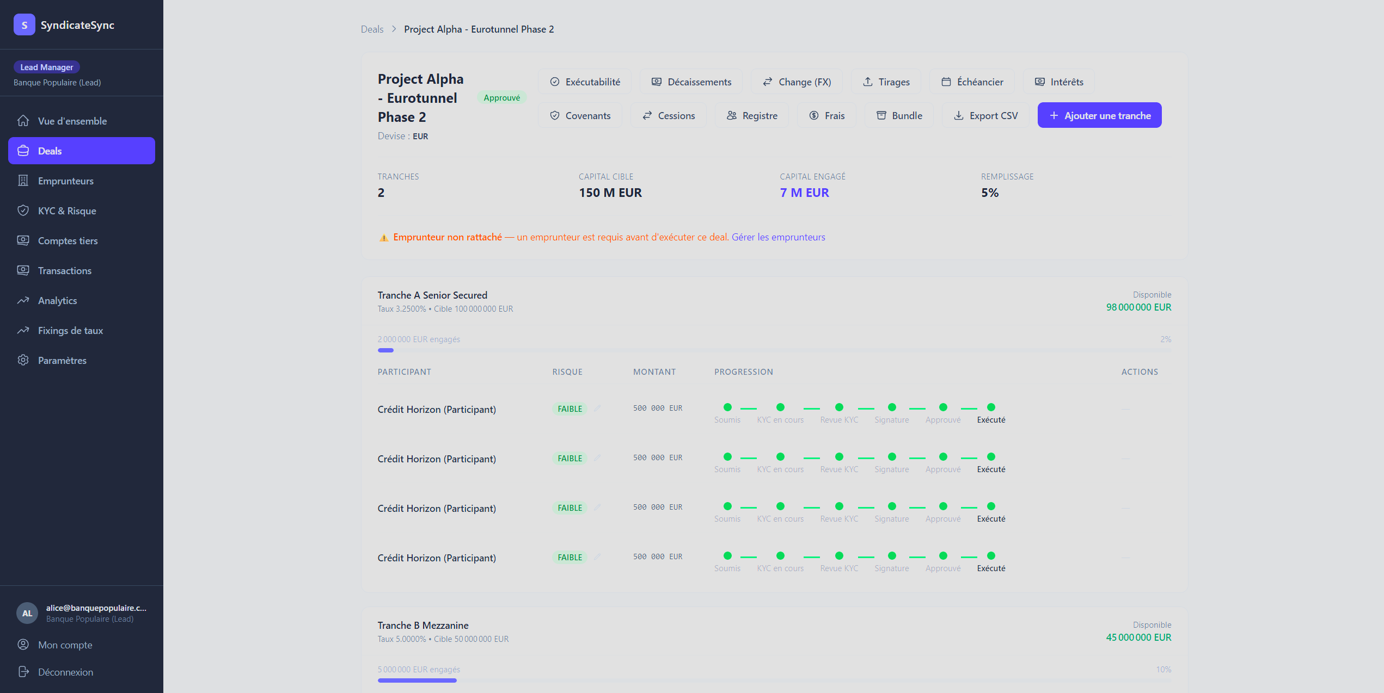Click the Mon compte user icon
This screenshot has width=1384, height=693.
[23, 645]
